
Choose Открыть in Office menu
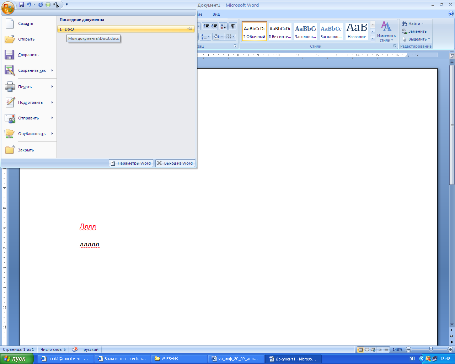pyautogui.click(x=29, y=39)
